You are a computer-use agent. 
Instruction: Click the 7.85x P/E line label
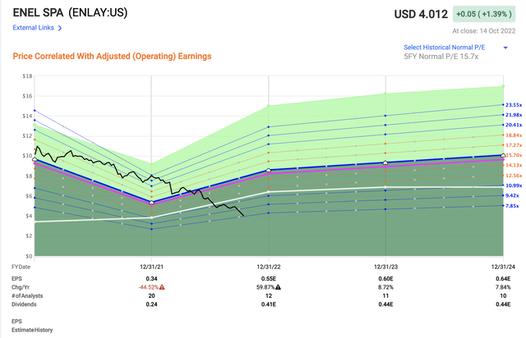coord(512,206)
